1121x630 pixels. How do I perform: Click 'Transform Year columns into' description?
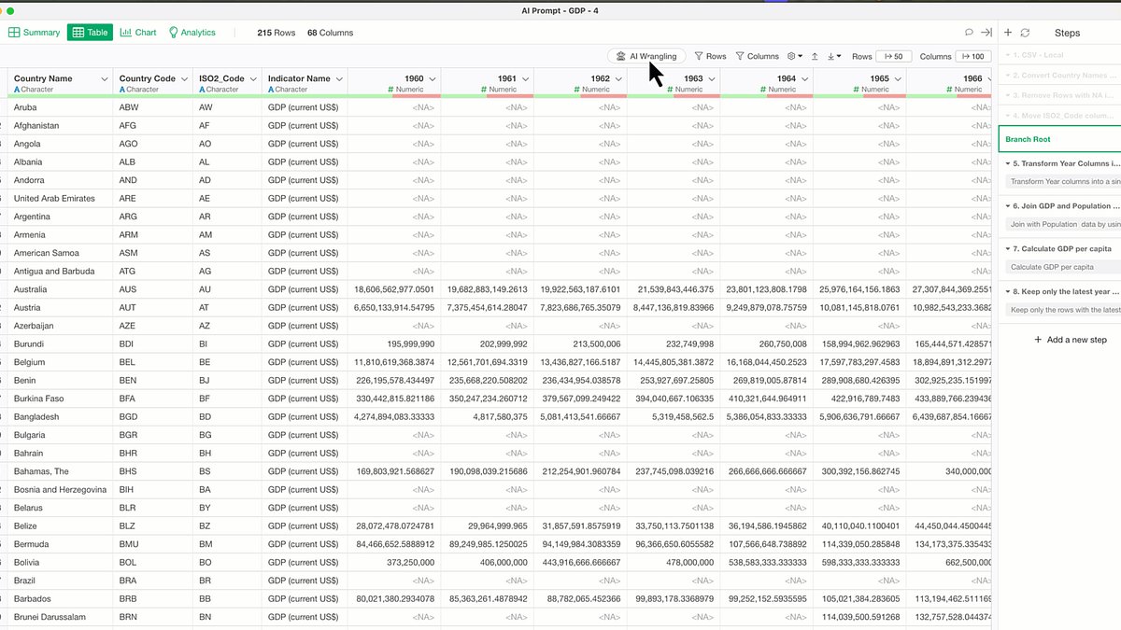point(1063,182)
